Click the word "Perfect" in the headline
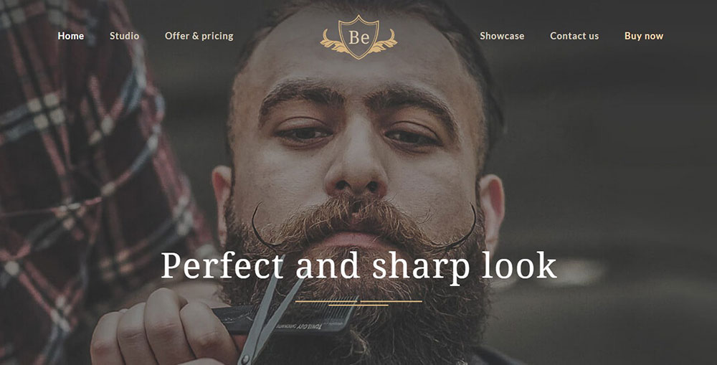Image resolution: width=717 pixels, height=365 pixels. click(x=223, y=265)
